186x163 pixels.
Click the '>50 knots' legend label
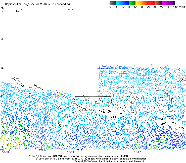point(179,7)
